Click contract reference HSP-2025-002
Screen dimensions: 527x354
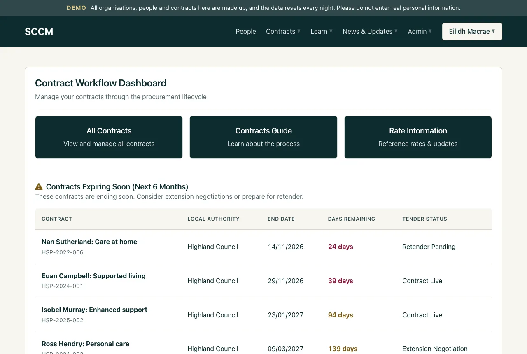pyautogui.click(x=62, y=320)
